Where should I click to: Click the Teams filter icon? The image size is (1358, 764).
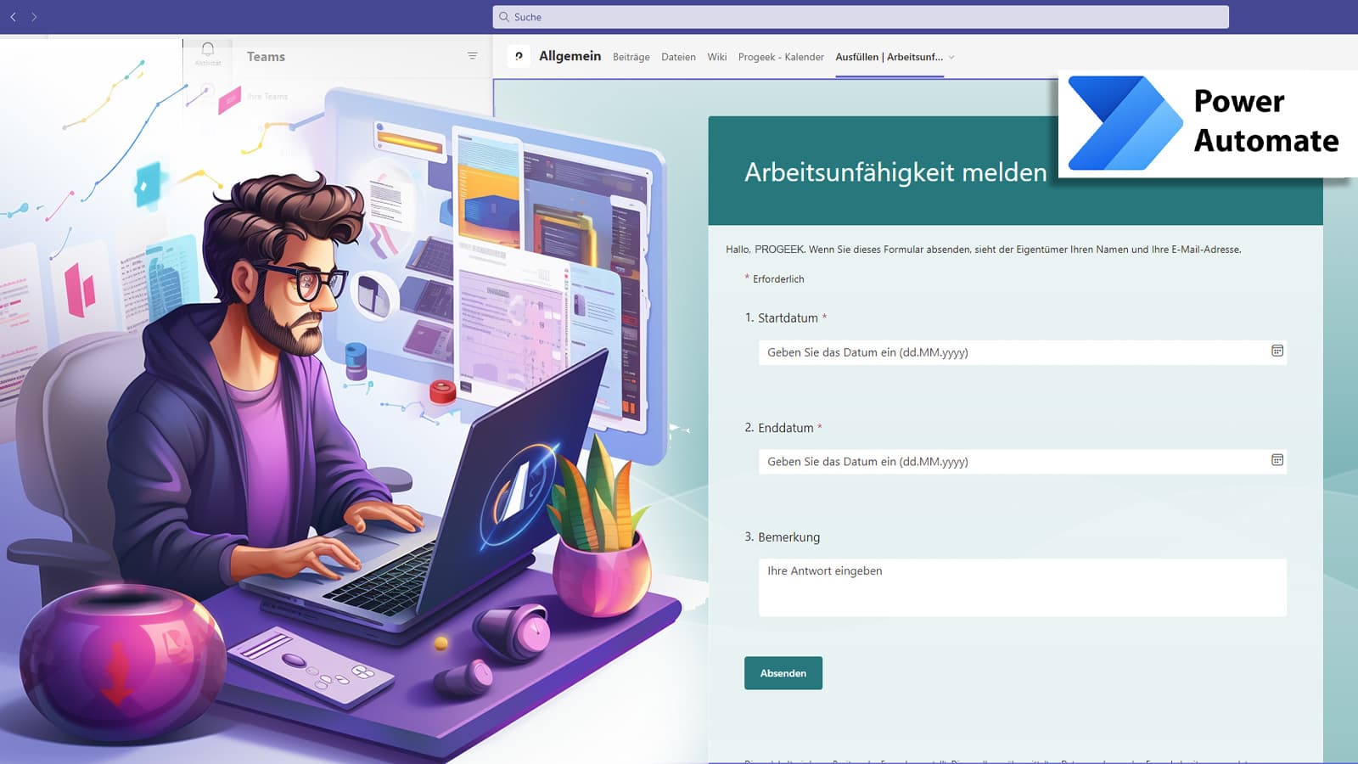pyautogui.click(x=473, y=56)
